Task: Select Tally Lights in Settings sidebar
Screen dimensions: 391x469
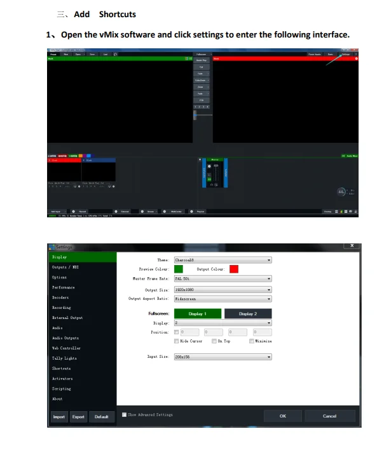Action: coord(83,358)
